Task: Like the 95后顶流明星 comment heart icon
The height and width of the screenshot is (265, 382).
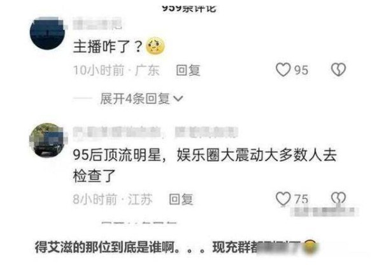Action: click(283, 199)
